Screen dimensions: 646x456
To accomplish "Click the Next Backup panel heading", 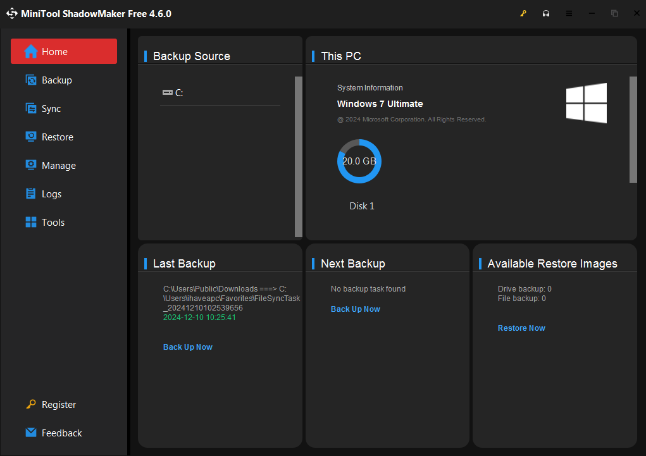I will click(353, 264).
